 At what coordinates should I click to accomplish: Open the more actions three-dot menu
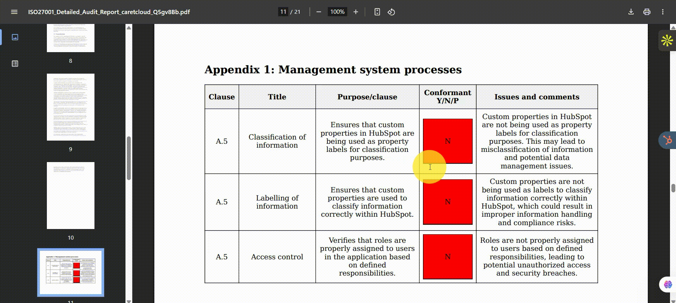[663, 12]
